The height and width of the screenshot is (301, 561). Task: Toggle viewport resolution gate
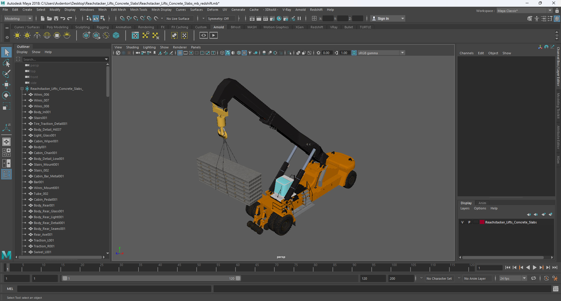click(191, 53)
